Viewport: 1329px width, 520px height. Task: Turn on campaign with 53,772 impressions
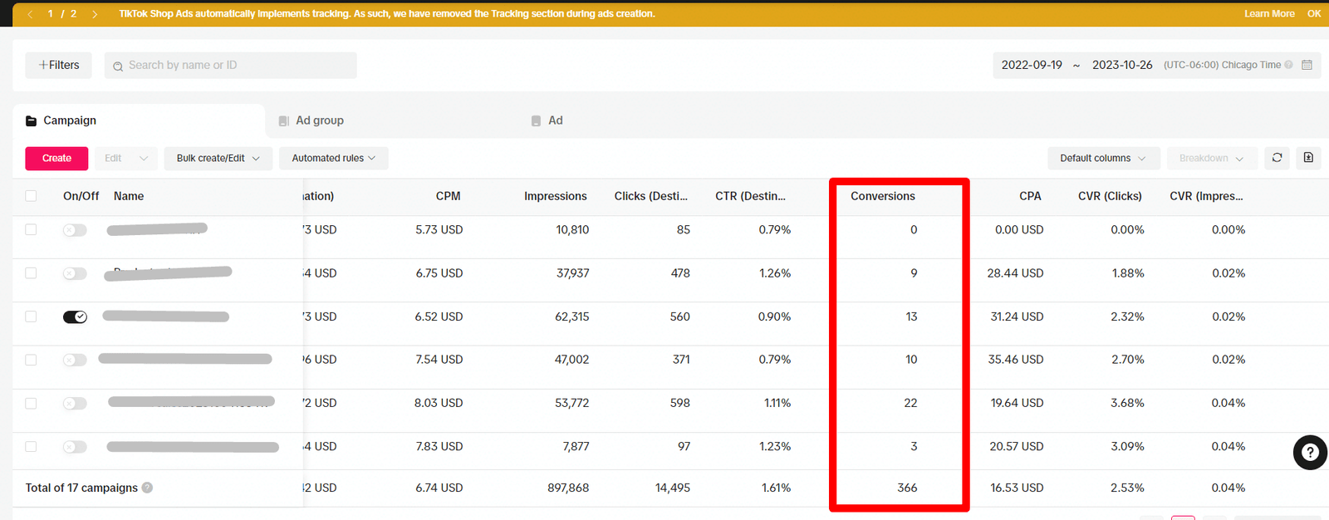[75, 403]
